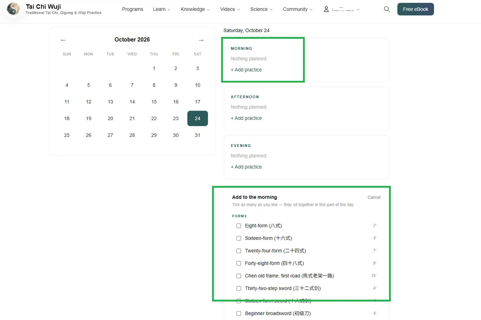Screen dimensions: 481x320
Task: Select October 8 in the calendar
Action: tap(154, 85)
